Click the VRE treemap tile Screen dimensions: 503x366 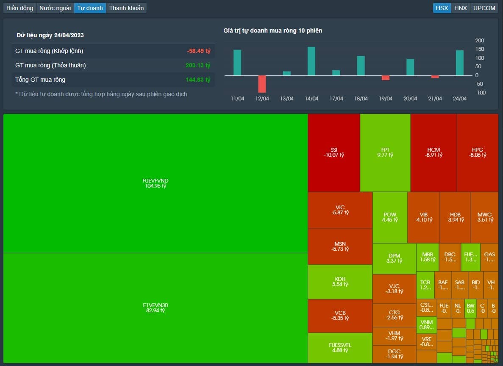click(426, 342)
